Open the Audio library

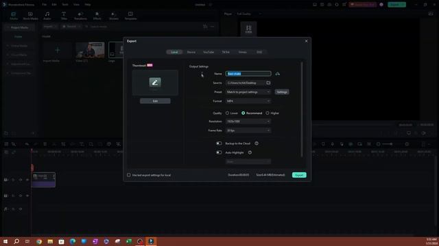[47, 16]
